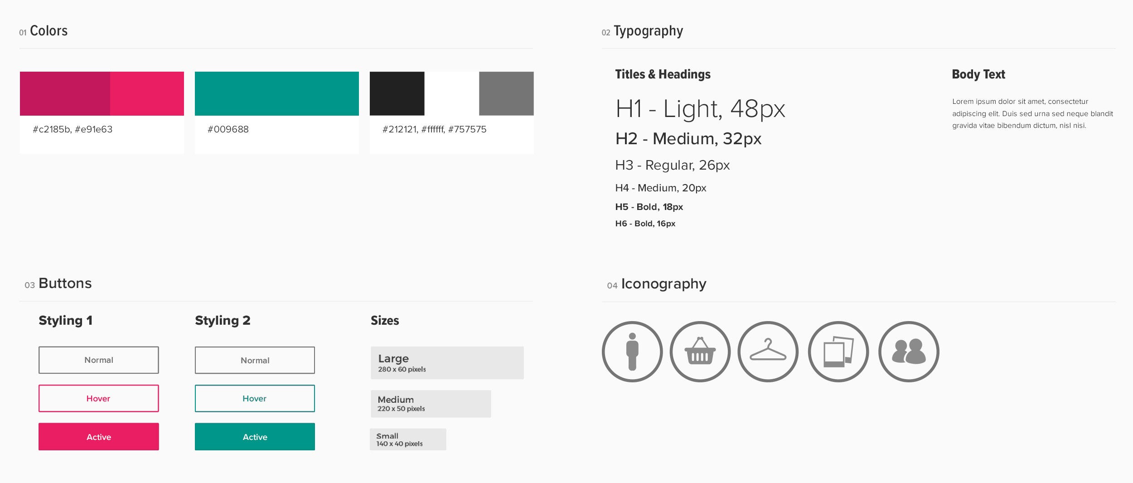Pick the white #ffffff swatch
This screenshot has height=483, width=1133.
point(452,93)
